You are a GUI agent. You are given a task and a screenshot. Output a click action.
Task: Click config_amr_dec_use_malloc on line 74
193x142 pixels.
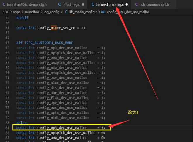[x=62, y=93]
